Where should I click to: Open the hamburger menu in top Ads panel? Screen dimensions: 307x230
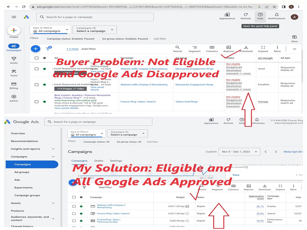[14, 17]
